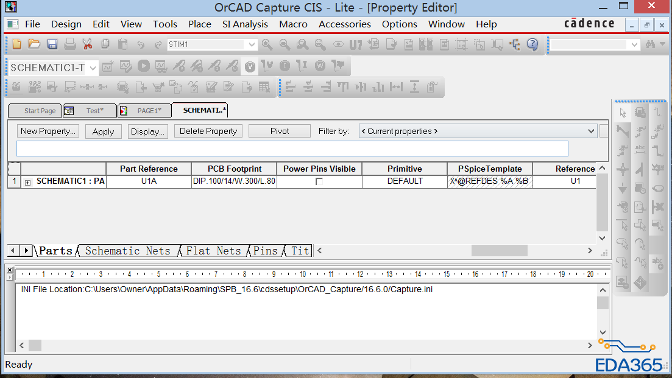672x378 pixels.
Task: Click the Delete Property button
Action: pos(208,131)
